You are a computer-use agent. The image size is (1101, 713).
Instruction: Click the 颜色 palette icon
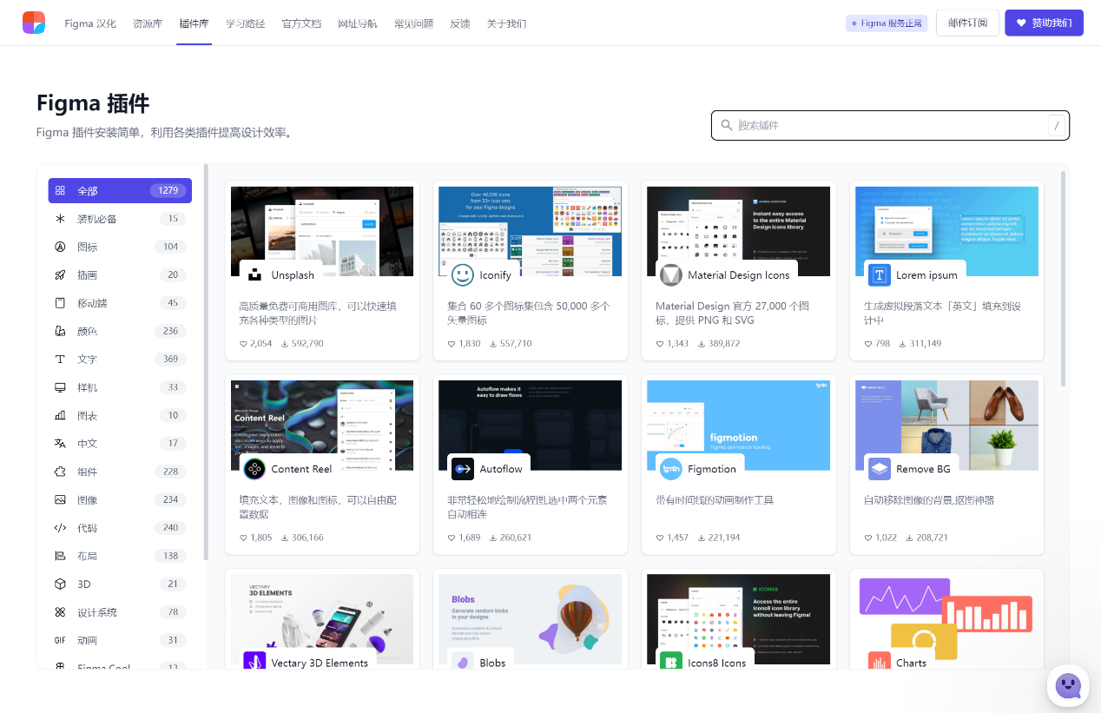point(60,331)
